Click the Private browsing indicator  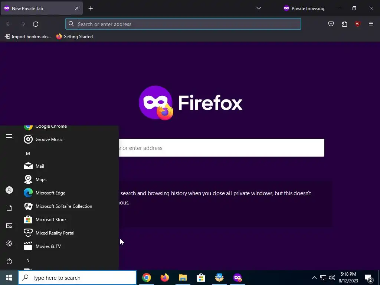click(x=304, y=8)
